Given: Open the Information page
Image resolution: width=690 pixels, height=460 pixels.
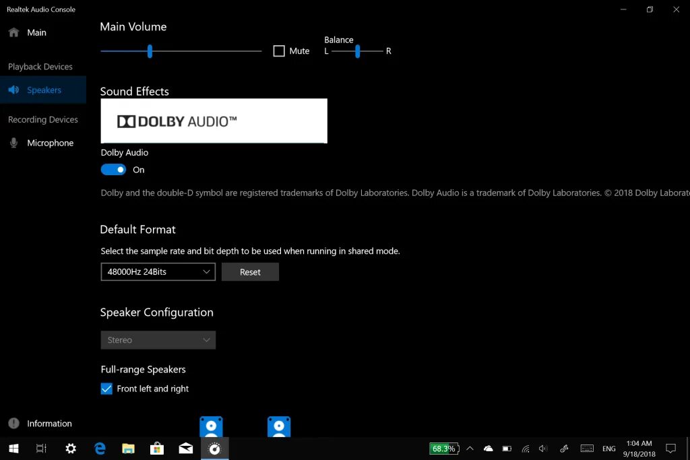Looking at the screenshot, I should point(42,424).
